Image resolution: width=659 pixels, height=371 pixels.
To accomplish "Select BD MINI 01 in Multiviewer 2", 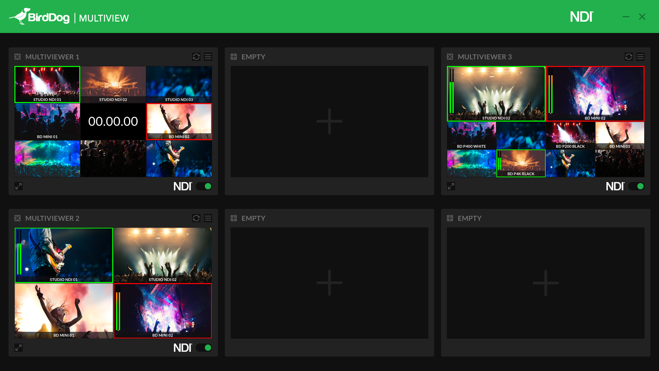I will coord(64,311).
